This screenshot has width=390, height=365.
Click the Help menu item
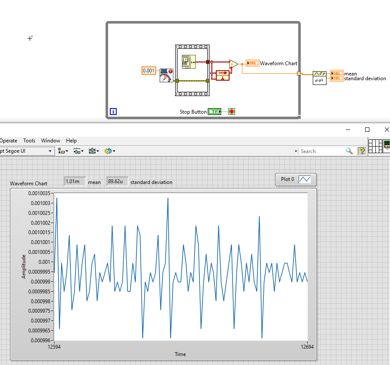[71, 140]
